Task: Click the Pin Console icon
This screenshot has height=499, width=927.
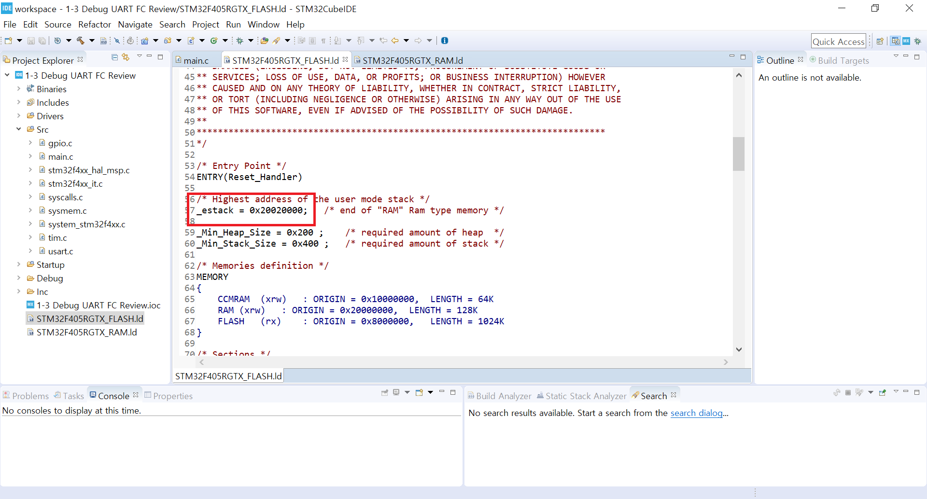Action: [385, 392]
